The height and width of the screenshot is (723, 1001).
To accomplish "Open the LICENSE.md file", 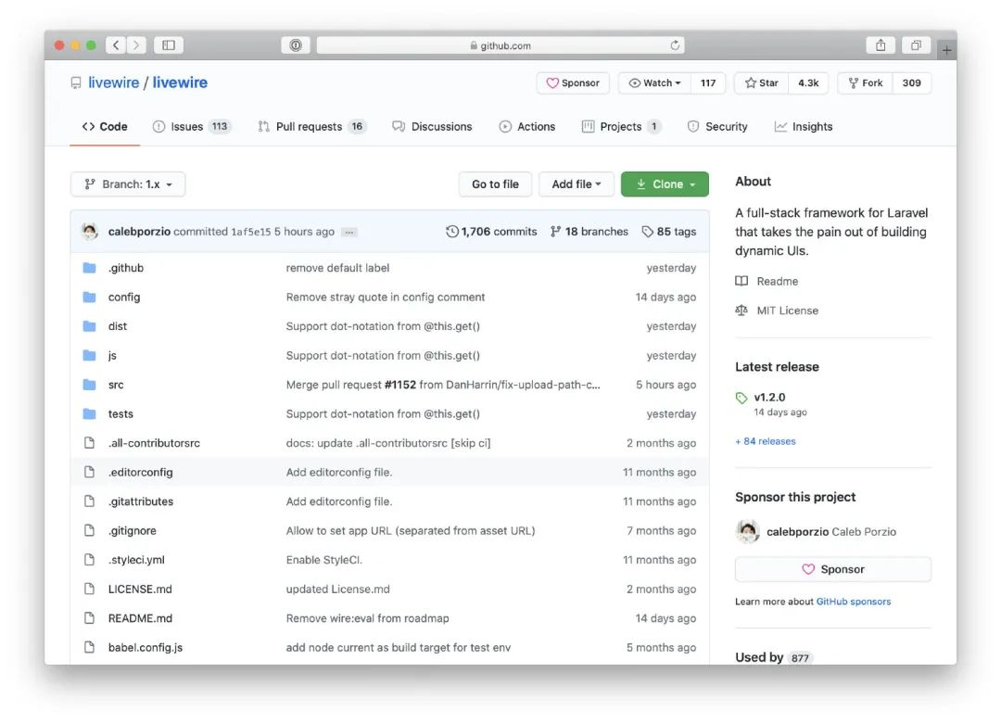I will (x=140, y=589).
